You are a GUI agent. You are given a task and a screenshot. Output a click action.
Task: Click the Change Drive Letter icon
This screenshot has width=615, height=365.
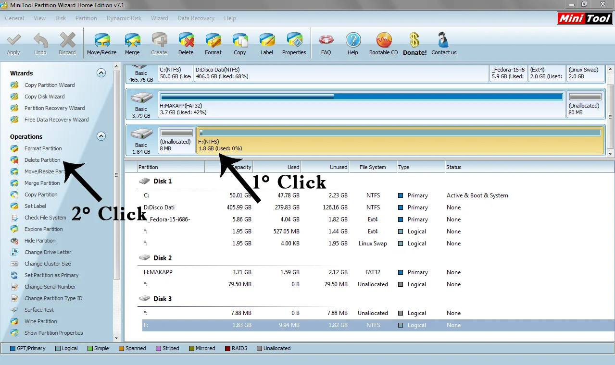tap(15, 252)
